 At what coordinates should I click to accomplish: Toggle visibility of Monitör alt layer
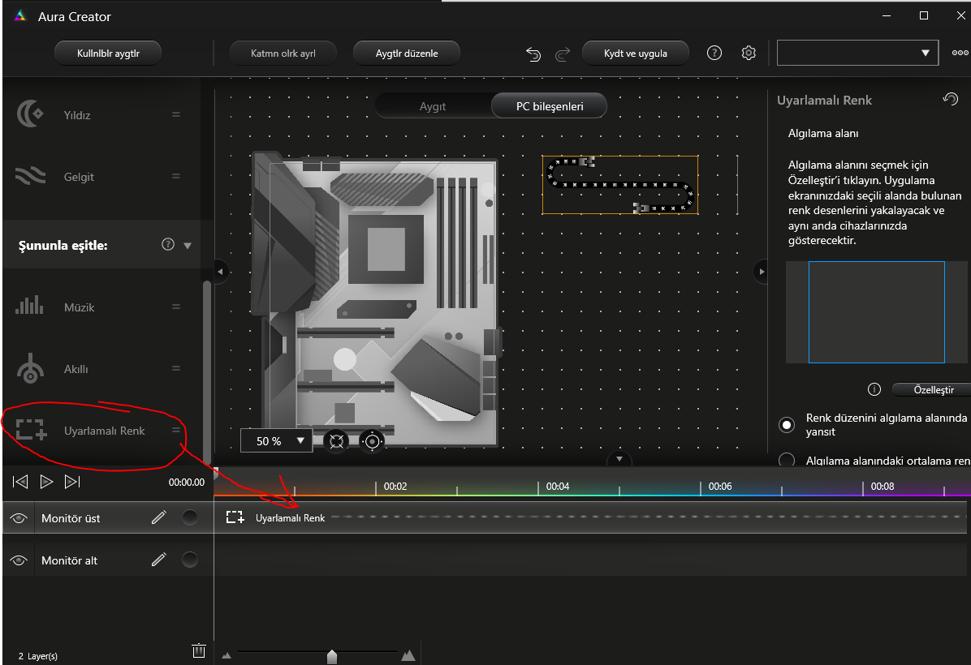(x=19, y=560)
